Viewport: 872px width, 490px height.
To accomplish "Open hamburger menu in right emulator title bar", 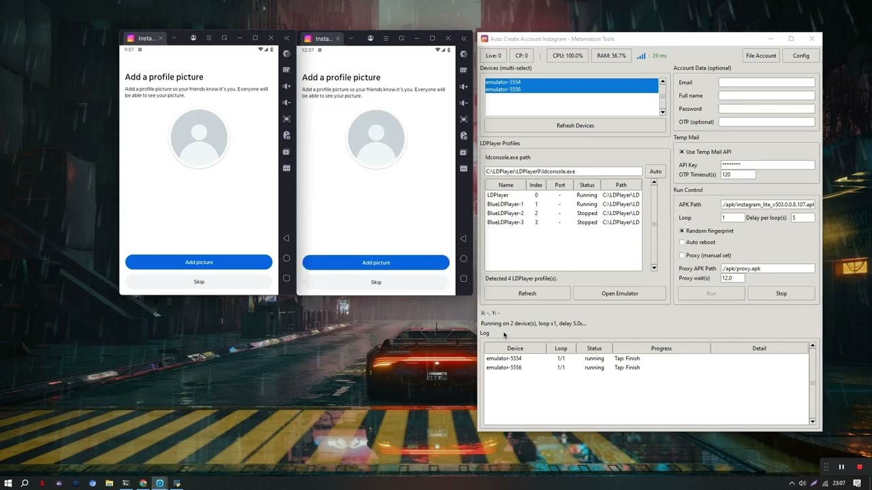I will pos(386,38).
